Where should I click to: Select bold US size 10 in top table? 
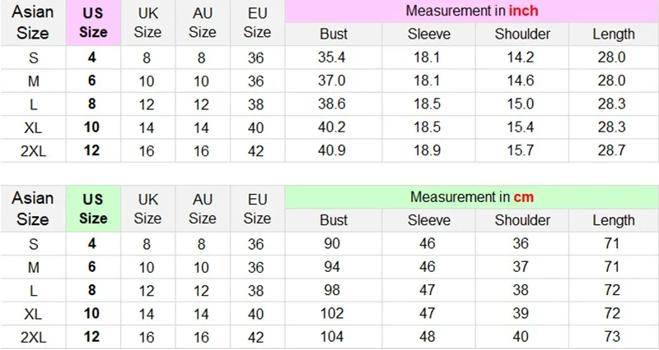pos(93,127)
